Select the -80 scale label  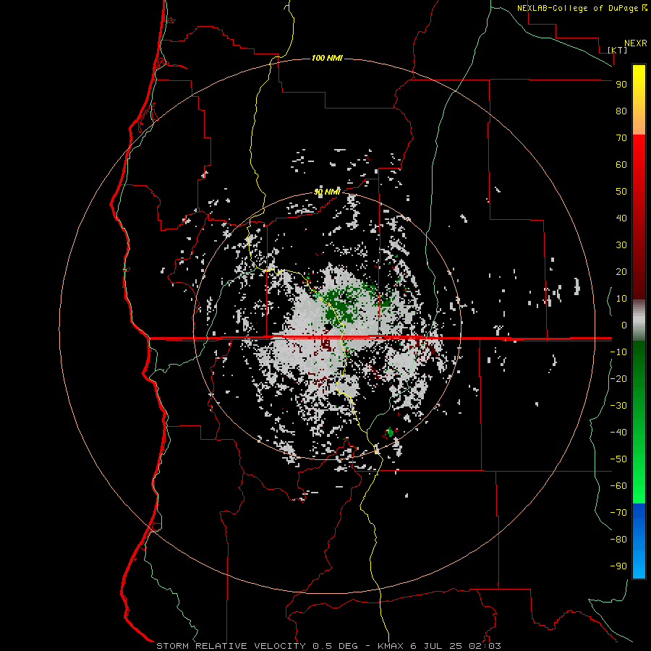click(x=618, y=540)
